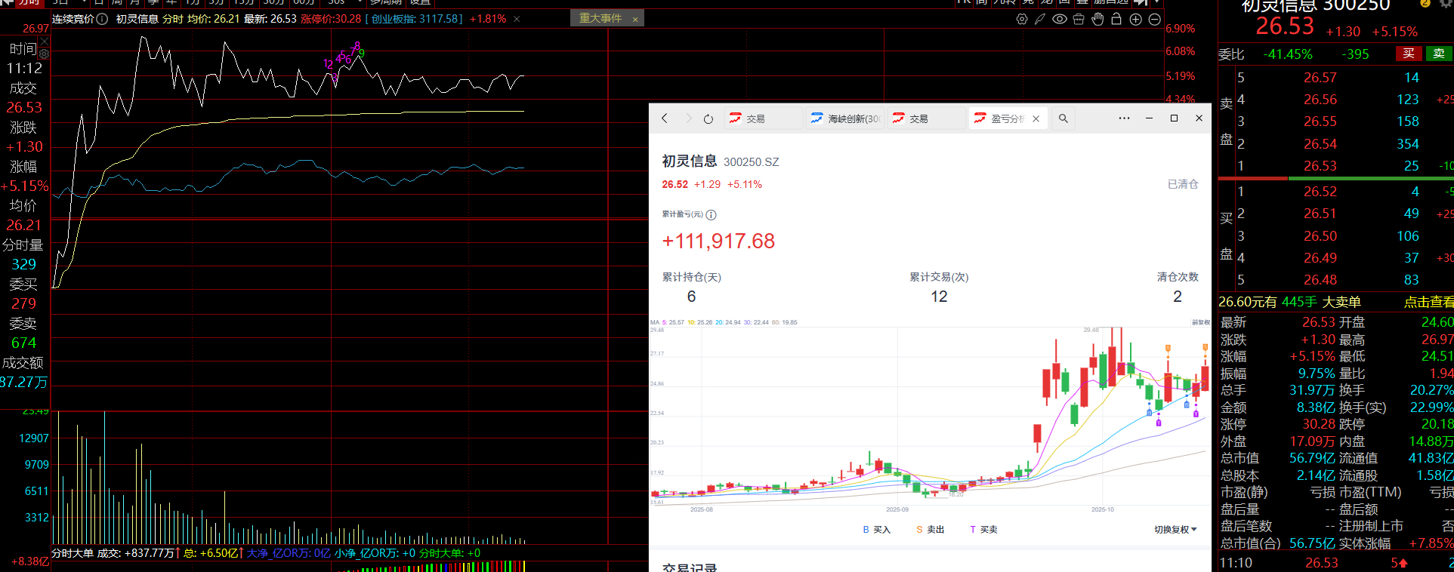
Task: Toggle the eye visibility icon in chart toolbar
Action: (1060, 19)
